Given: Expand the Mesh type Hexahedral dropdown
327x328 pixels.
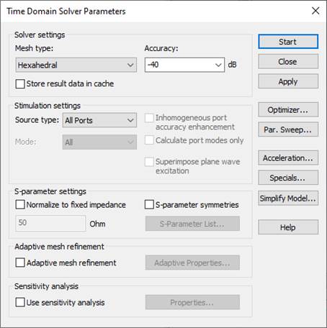Looking at the screenshot, I should (x=76, y=65).
